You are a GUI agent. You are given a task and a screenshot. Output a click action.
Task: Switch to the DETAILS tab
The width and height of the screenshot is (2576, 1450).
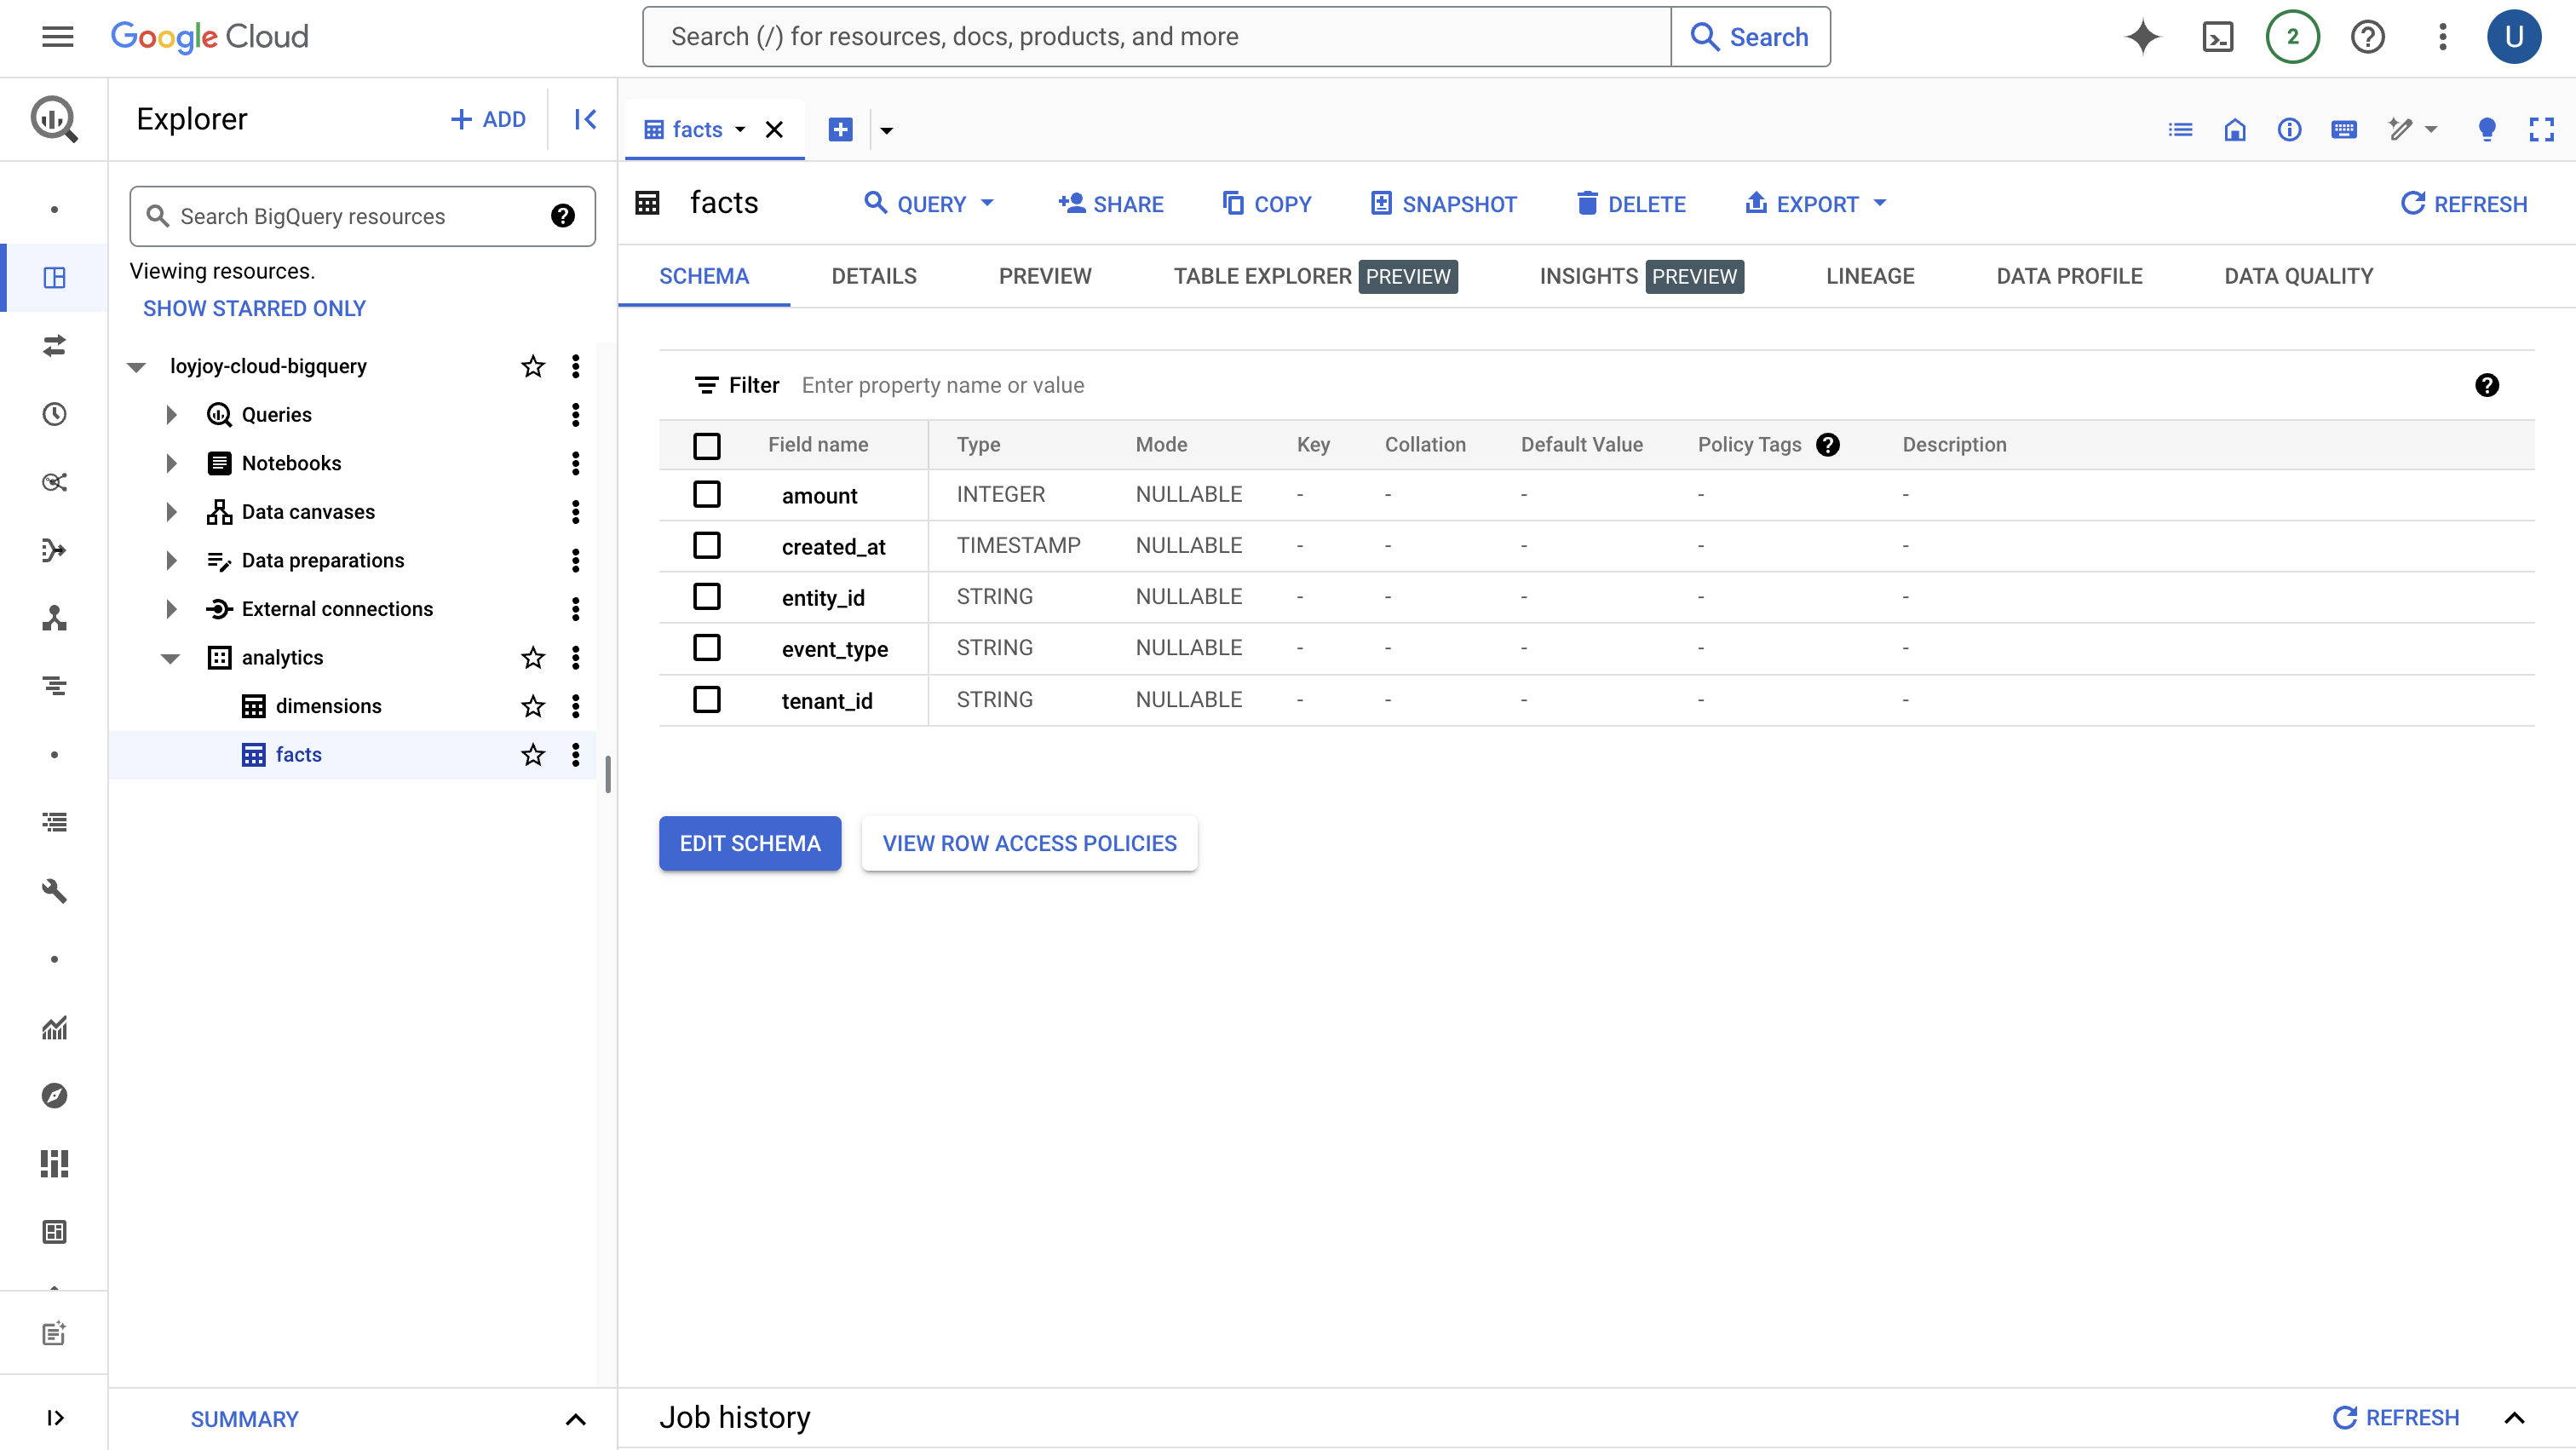pos(873,276)
